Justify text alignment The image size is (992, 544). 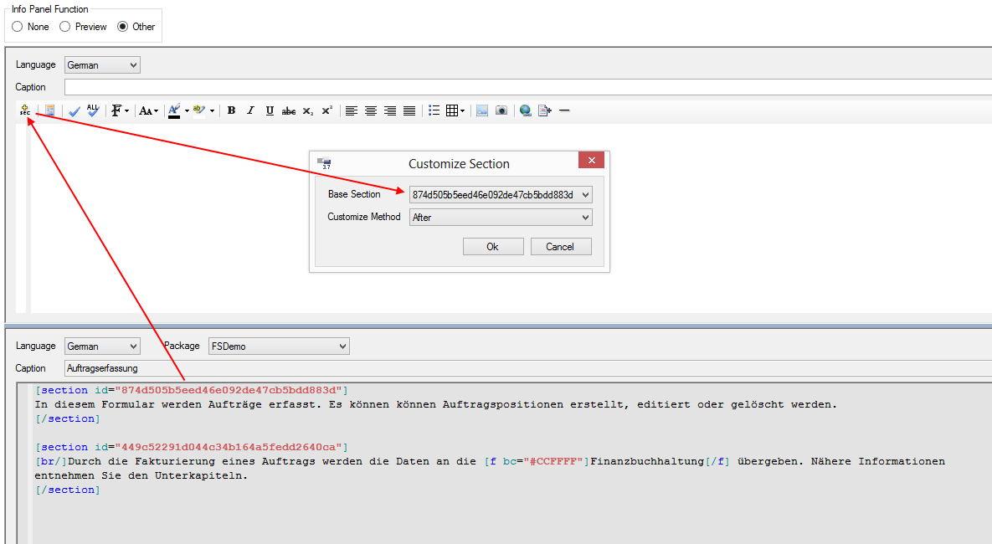(x=409, y=110)
